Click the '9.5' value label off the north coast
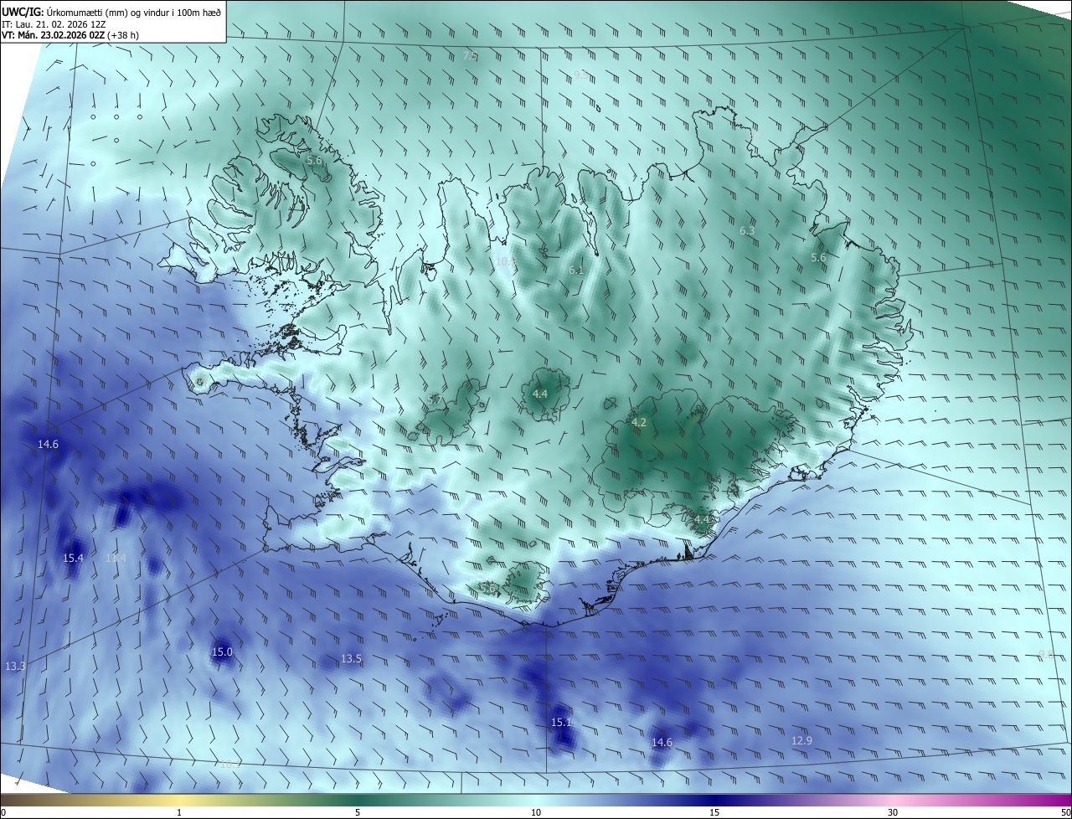1072x819 pixels. (x=580, y=74)
